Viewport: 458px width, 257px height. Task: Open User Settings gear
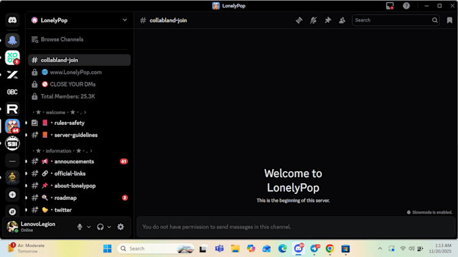tap(121, 227)
